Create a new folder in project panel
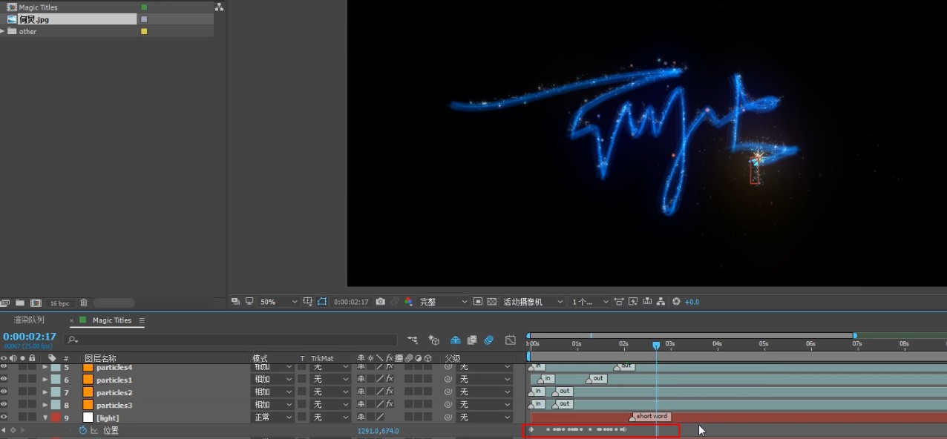 point(20,303)
